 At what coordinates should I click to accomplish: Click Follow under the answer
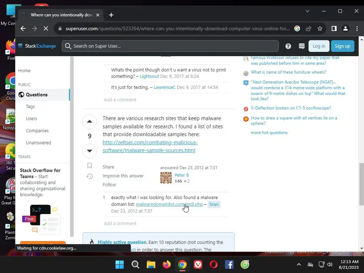pyautogui.click(x=109, y=184)
